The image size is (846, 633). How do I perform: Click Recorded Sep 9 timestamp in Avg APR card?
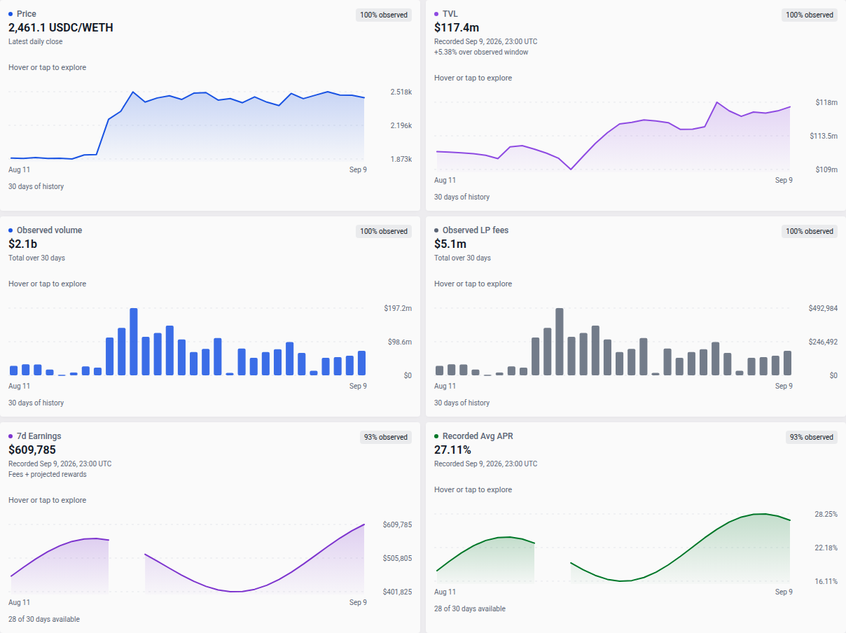(486, 464)
